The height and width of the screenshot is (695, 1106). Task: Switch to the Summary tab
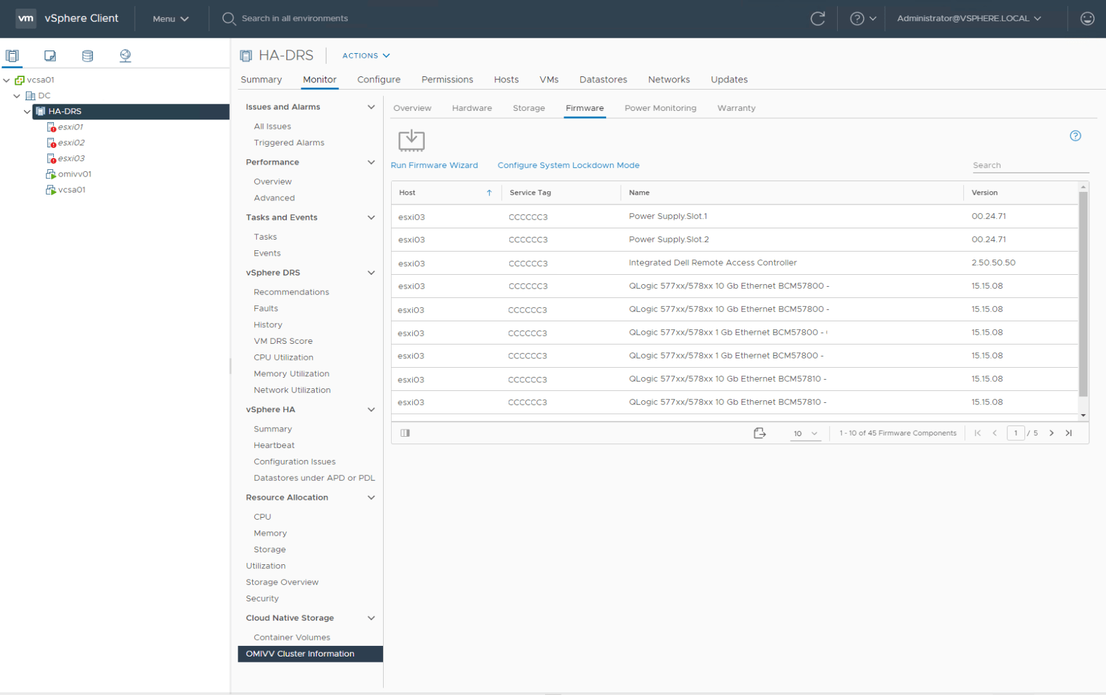click(x=261, y=80)
